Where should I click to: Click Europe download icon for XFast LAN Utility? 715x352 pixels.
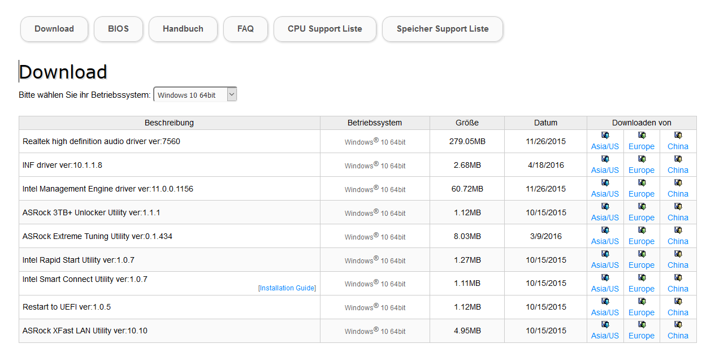[x=642, y=325]
